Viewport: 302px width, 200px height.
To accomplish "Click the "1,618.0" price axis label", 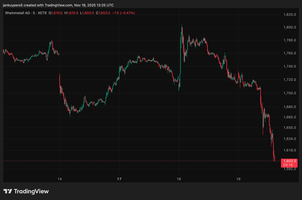I will click(x=290, y=150).
